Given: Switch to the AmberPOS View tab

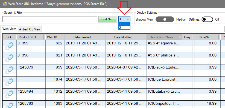Looking at the screenshot, I should coord(30,29).
